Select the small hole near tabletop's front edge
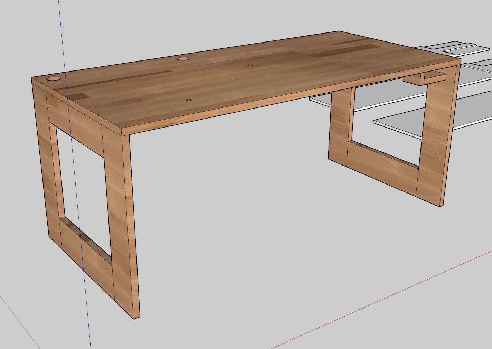Screen dimensions: 492x349 click(x=189, y=100)
